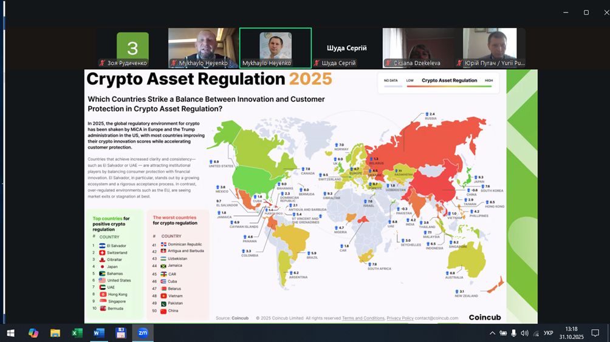
Task: Open Excel from the taskbar
Action: click(77, 333)
